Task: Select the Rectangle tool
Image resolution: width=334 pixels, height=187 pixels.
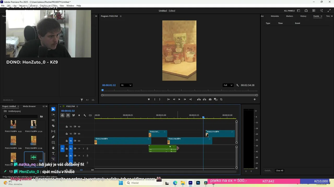Action: (53, 142)
